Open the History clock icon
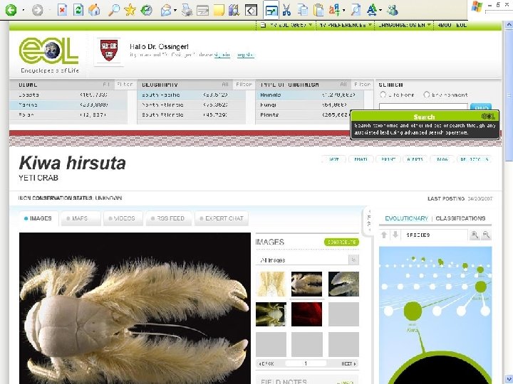 tap(146, 10)
